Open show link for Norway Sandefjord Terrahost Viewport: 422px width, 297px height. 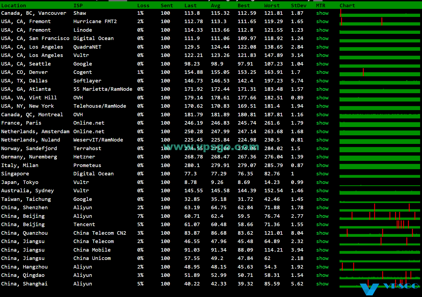click(x=322, y=148)
